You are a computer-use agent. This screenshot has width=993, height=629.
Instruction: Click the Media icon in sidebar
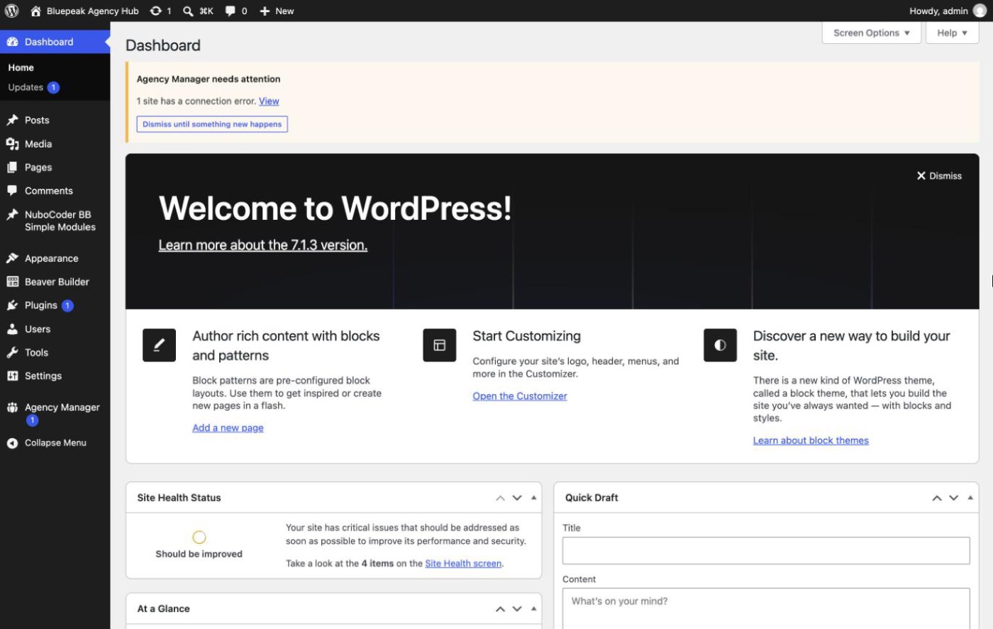(12, 144)
